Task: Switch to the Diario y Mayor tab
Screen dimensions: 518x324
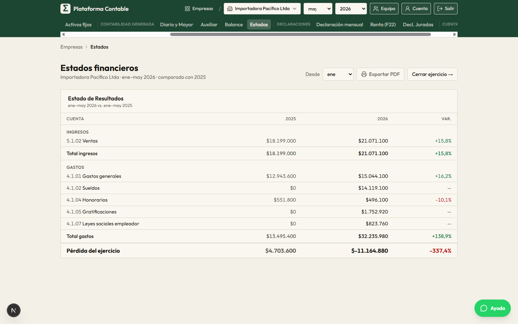Action: tap(177, 24)
